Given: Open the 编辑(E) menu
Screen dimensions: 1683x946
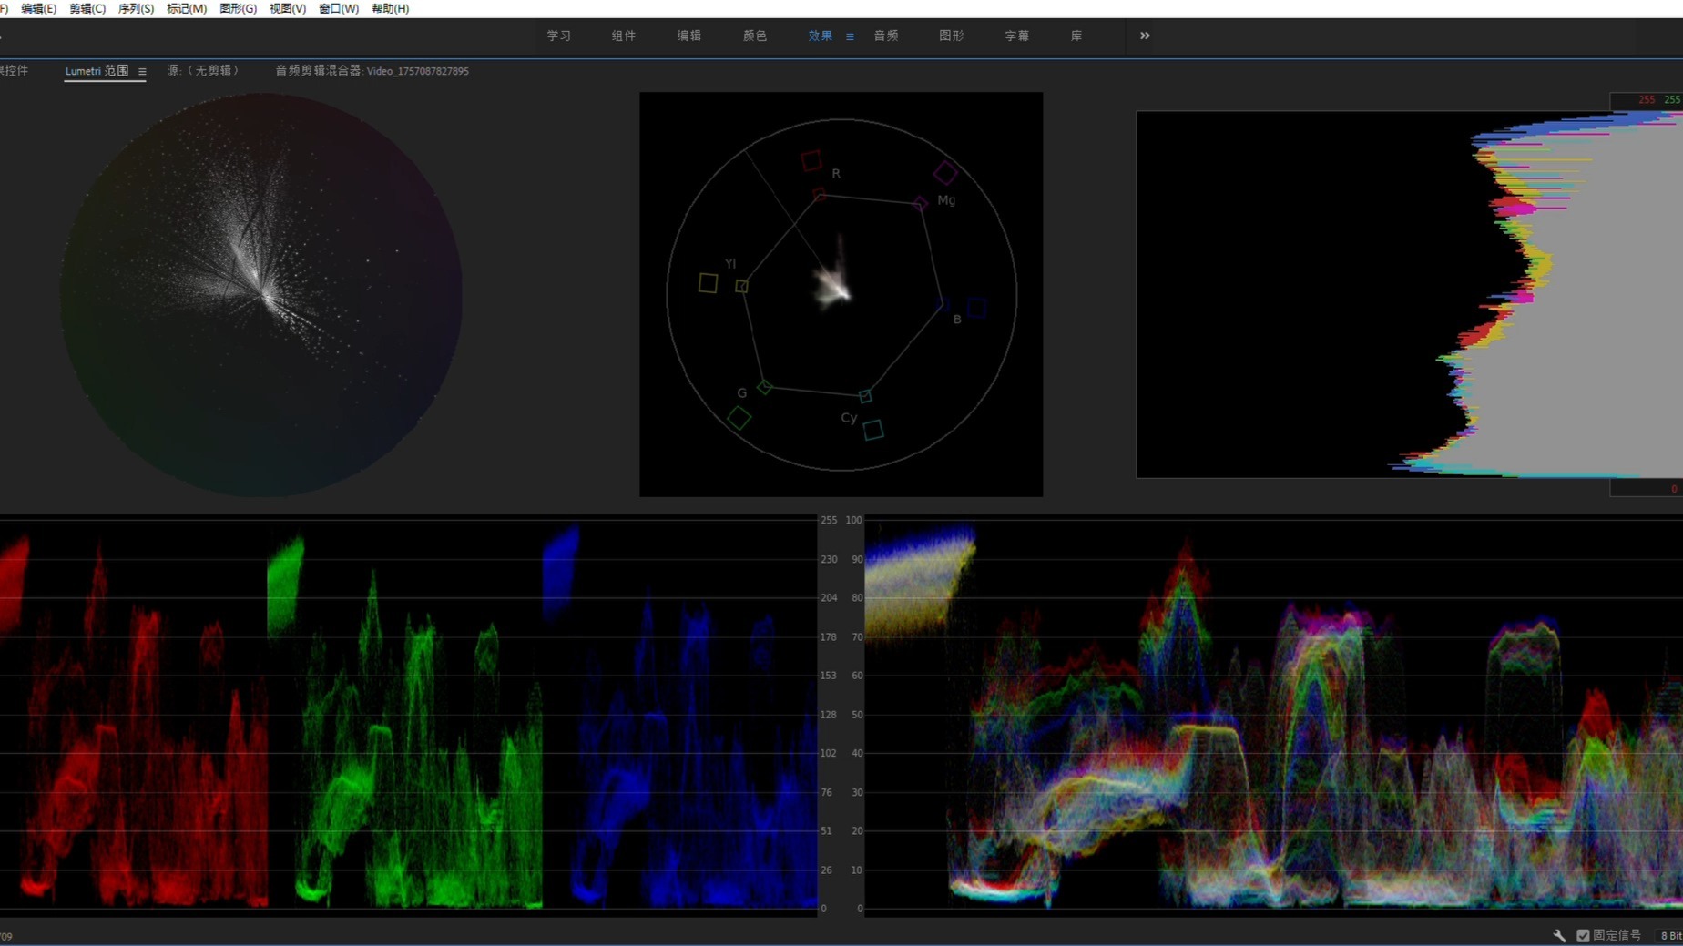Looking at the screenshot, I should click(x=38, y=8).
